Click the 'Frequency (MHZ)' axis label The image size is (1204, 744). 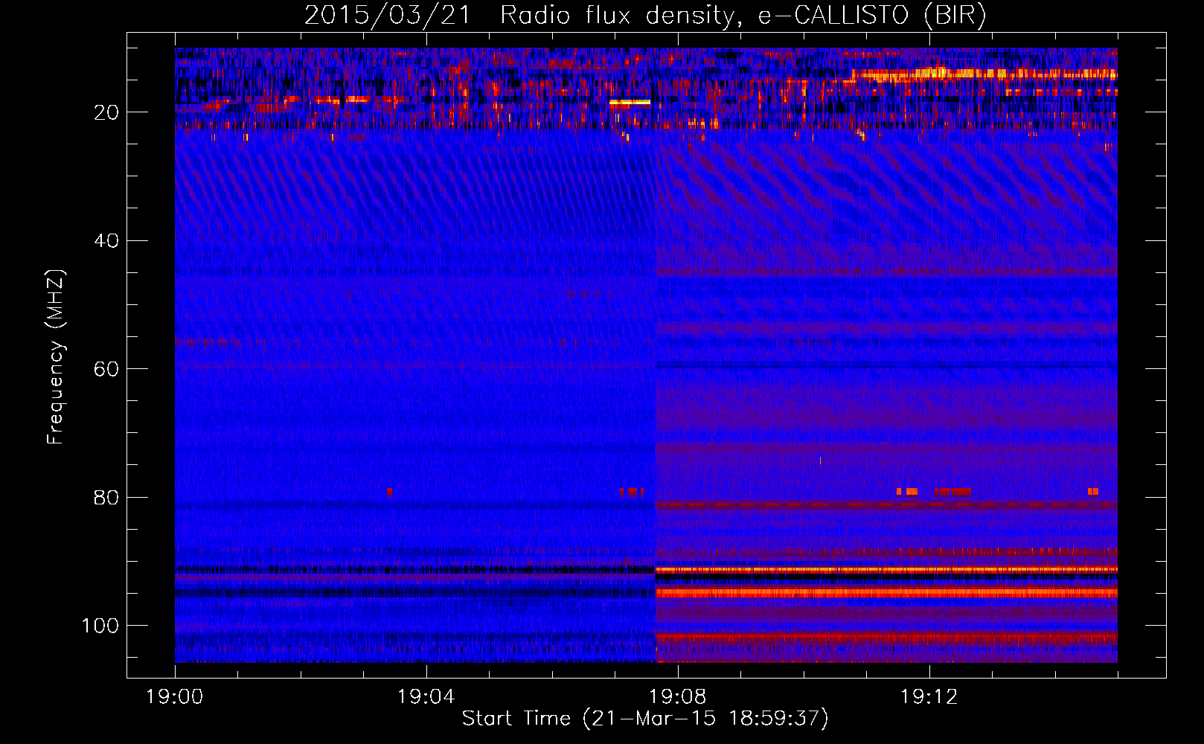[x=56, y=356]
